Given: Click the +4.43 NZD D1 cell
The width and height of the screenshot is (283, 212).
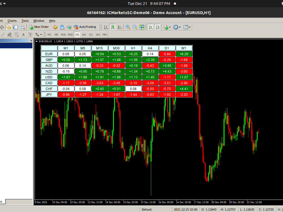Looking at the screenshot, I should [167, 72].
